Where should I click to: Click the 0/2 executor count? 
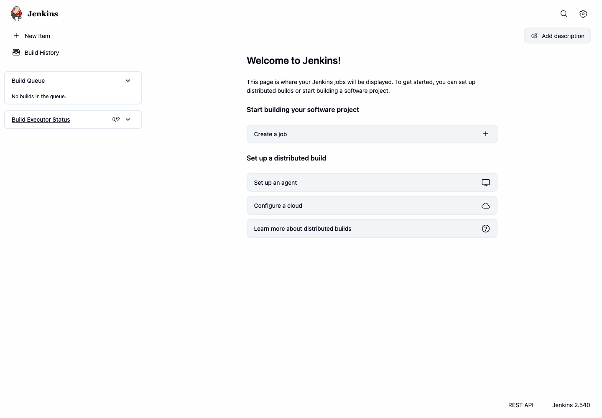tap(116, 120)
